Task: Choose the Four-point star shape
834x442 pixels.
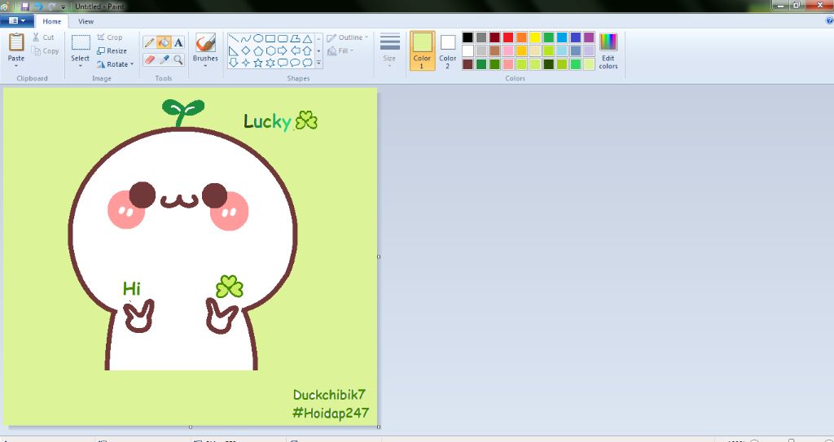Action: (x=246, y=63)
